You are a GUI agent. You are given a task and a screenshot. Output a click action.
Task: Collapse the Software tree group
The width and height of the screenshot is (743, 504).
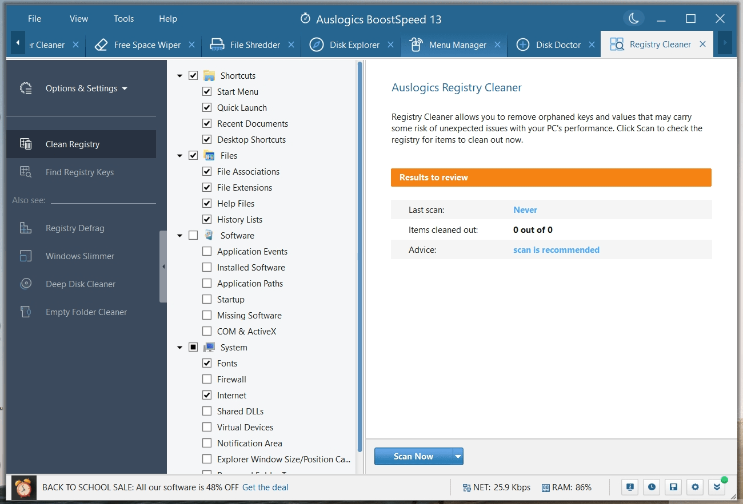click(180, 235)
